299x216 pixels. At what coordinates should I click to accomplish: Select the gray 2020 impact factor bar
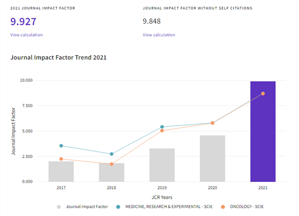point(213,159)
